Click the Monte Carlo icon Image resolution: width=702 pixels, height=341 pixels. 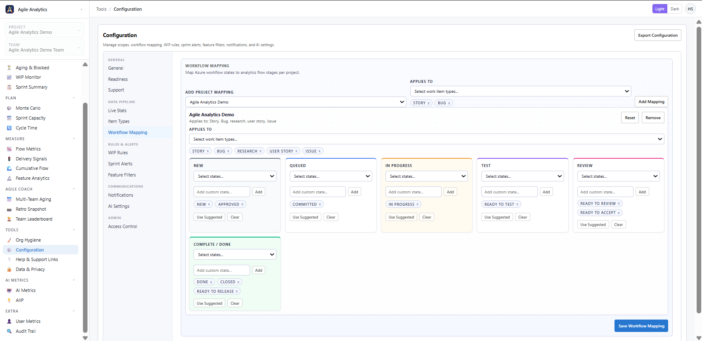coord(9,108)
